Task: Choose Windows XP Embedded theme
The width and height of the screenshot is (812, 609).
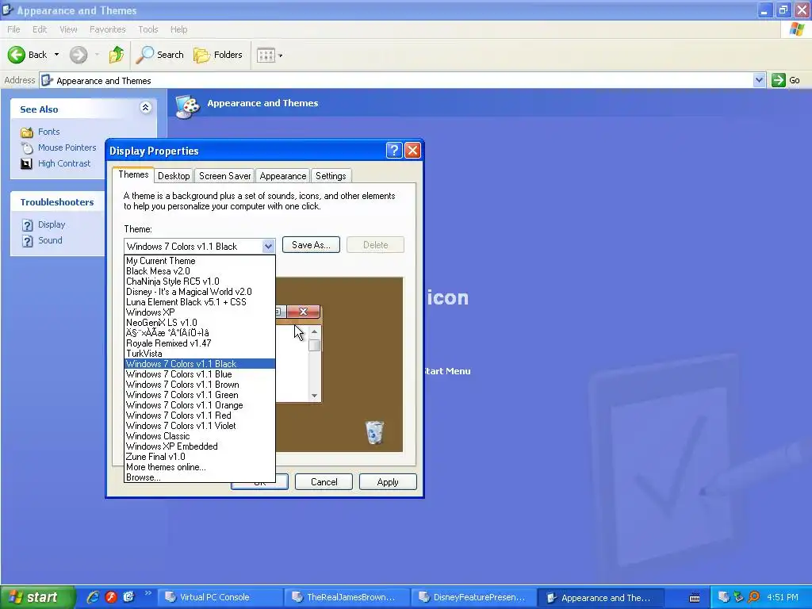Action: click(x=199, y=446)
